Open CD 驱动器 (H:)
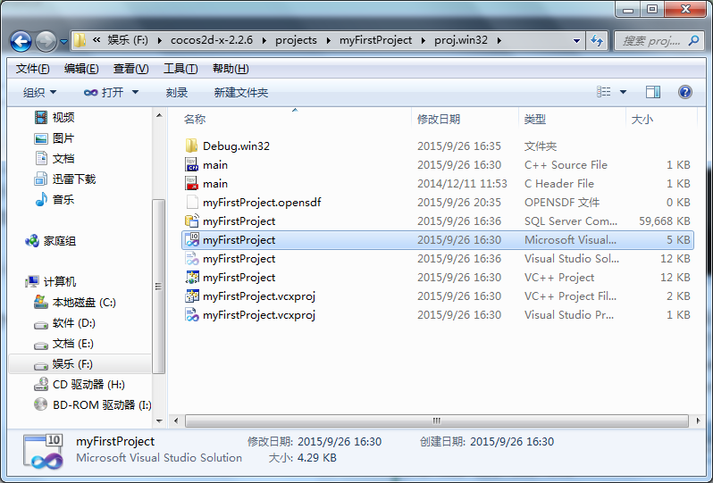Viewport: 713px width, 483px height. [x=80, y=385]
